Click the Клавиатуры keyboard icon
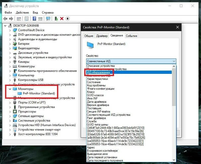 (15, 66)
